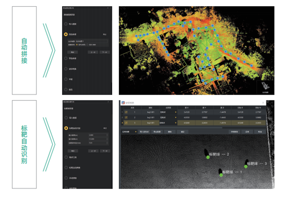Click the green marker for 标靶球 1

pos(220,176)
